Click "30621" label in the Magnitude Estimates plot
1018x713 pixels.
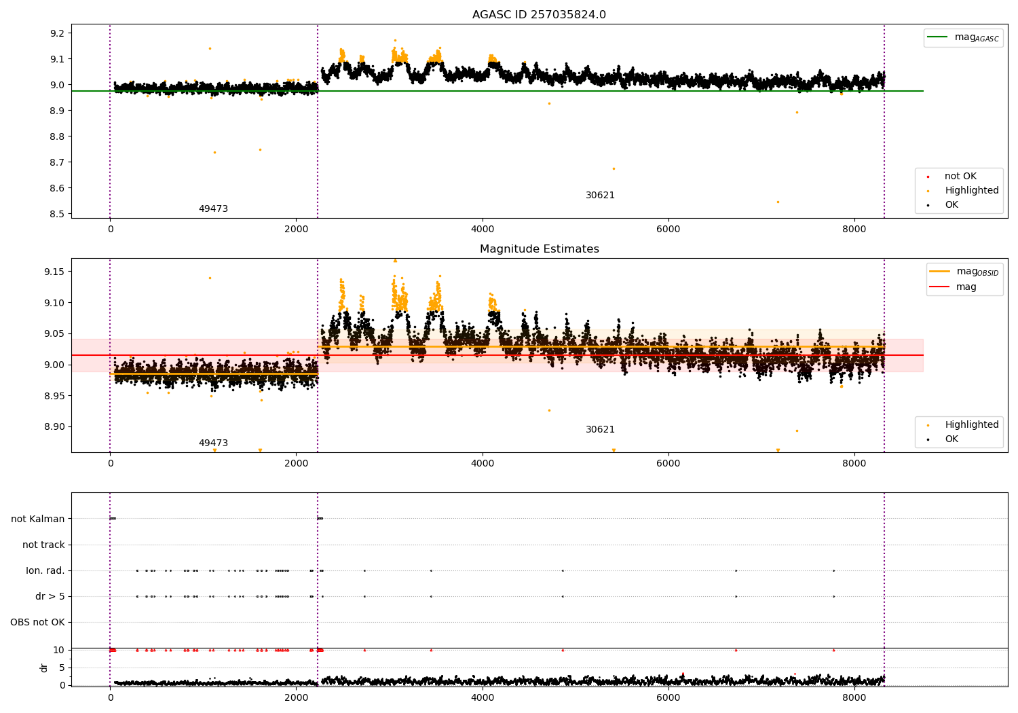point(600,430)
